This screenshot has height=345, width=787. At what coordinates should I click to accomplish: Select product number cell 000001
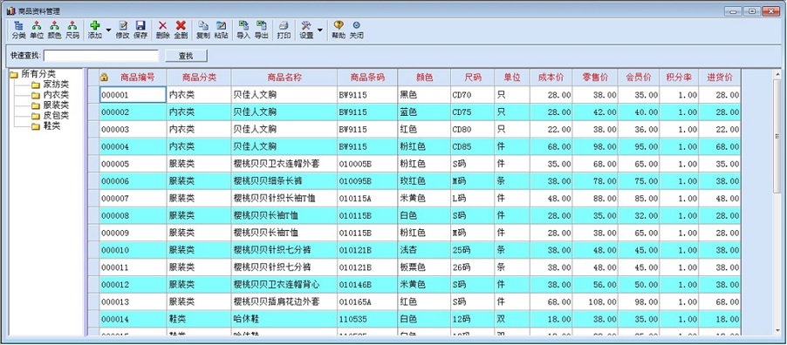(x=133, y=95)
